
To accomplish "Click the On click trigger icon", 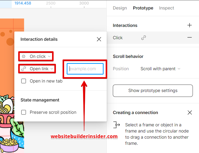I will pyautogui.click(x=24, y=56).
